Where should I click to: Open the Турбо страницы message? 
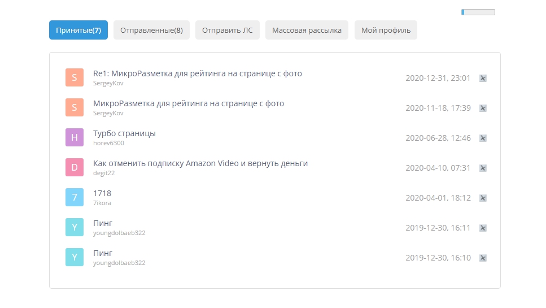[124, 133]
